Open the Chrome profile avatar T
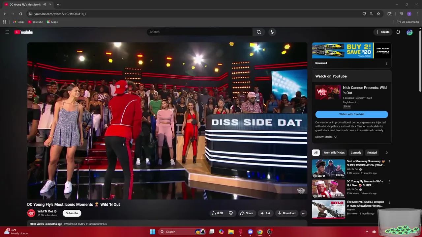The height and width of the screenshot is (237, 422). [409, 14]
